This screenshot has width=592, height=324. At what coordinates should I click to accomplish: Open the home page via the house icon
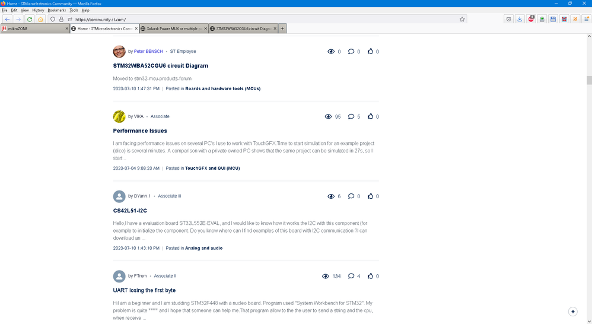40,19
